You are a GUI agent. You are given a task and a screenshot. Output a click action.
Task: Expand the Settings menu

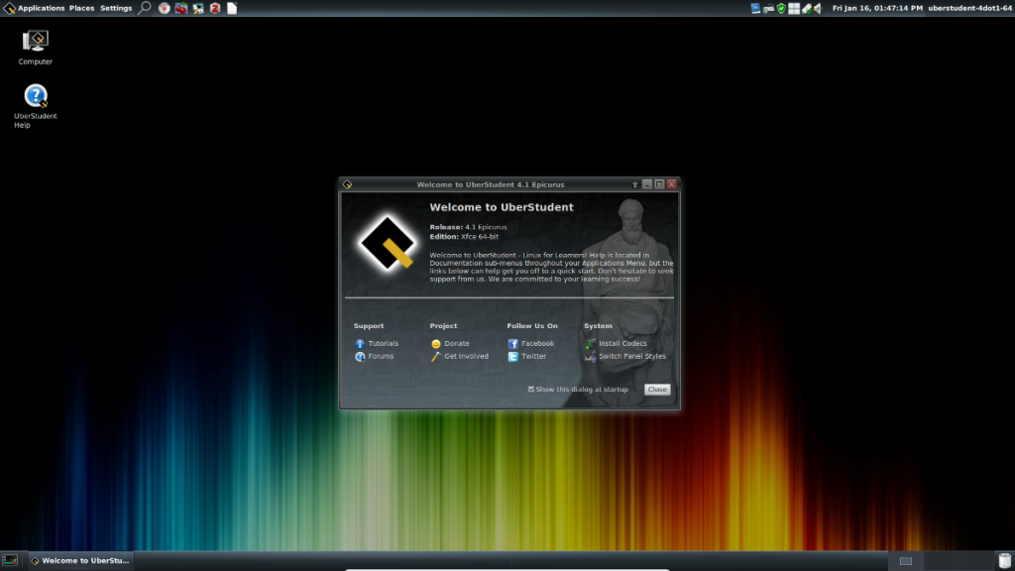coord(116,8)
